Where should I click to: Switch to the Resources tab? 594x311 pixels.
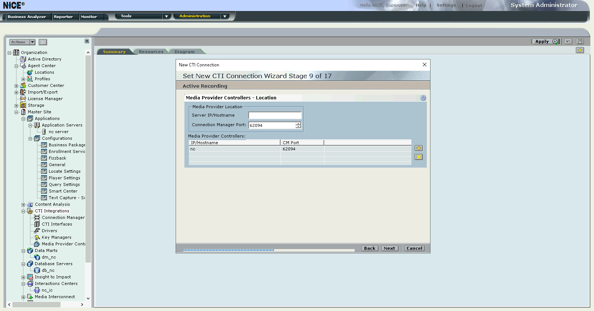[151, 52]
